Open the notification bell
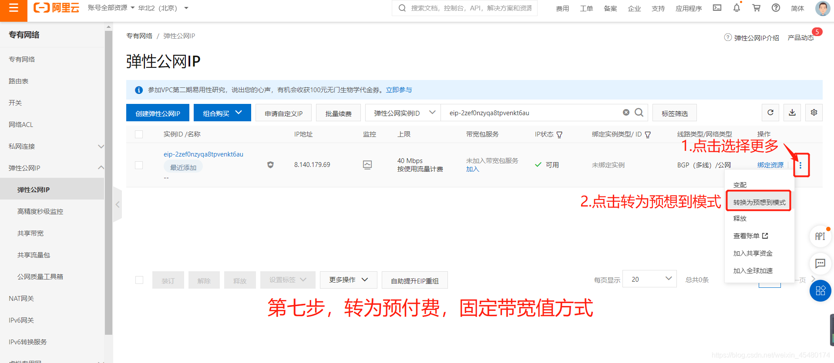The width and height of the screenshot is (834, 363). pos(736,8)
